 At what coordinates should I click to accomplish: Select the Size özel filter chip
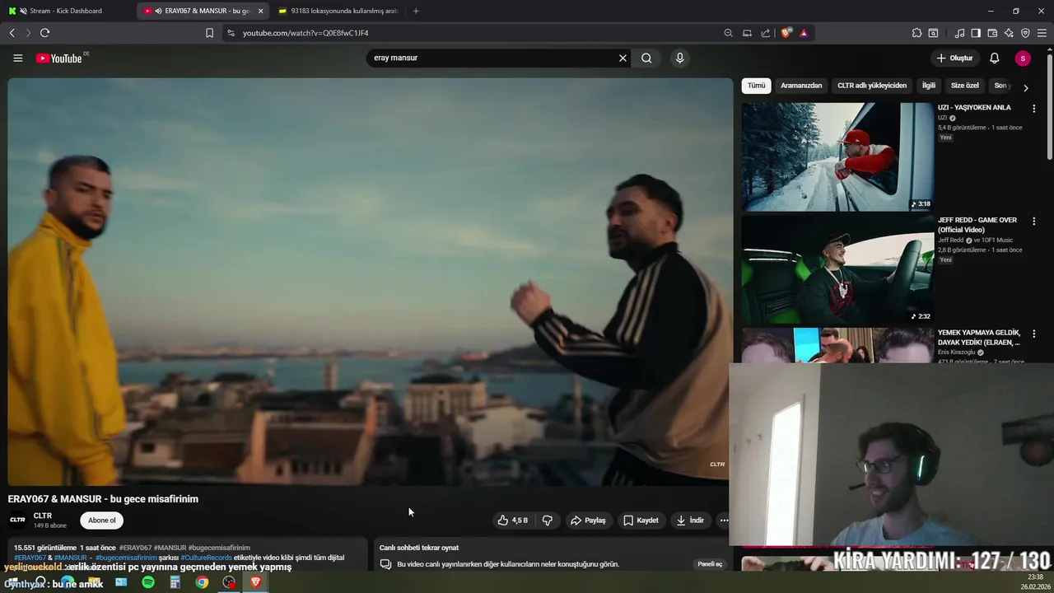point(965,86)
